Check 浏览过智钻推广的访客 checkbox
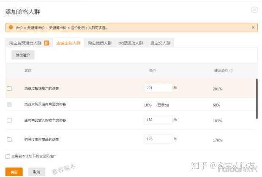Viewport: 262px width, 177px height. [x=9, y=88]
